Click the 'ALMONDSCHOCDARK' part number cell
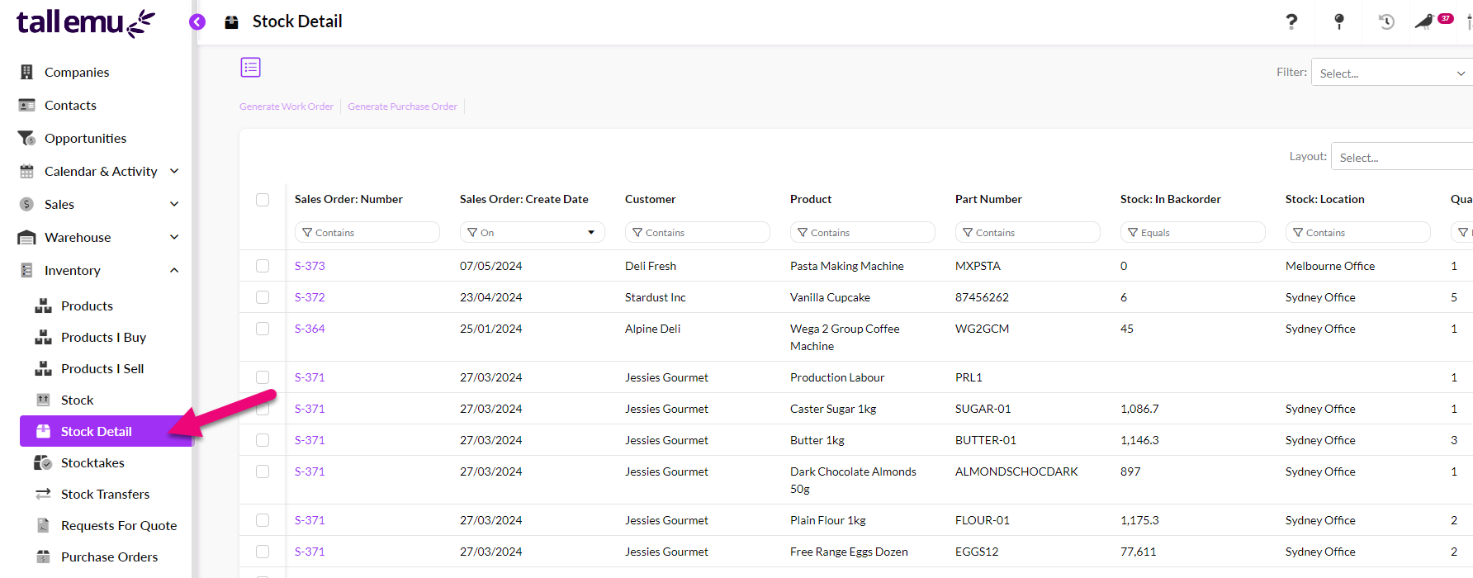Image resolution: width=1473 pixels, height=578 pixels. click(x=1016, y=471)
